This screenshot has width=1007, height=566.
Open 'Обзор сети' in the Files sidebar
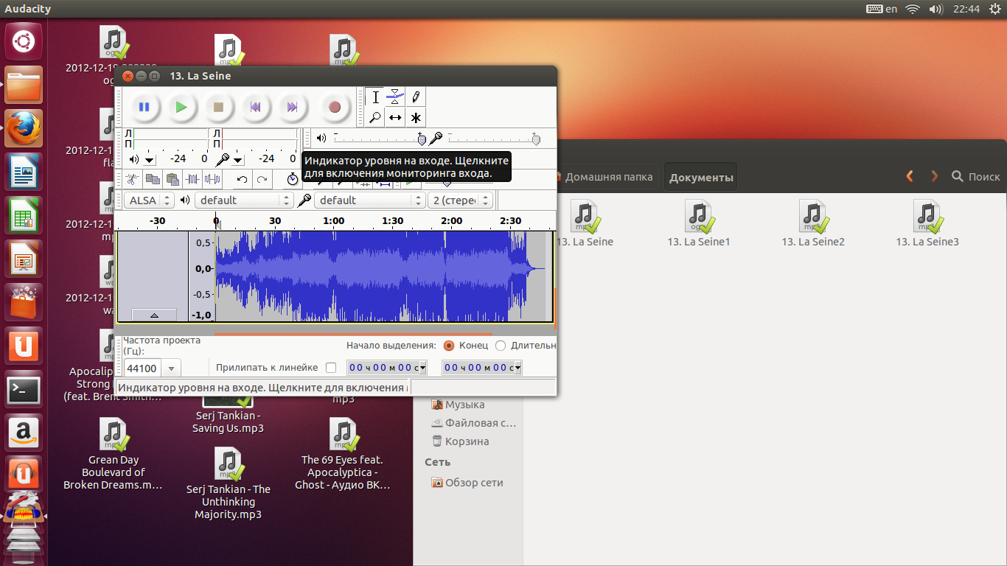pyautogui.click(x=474, y=483)
